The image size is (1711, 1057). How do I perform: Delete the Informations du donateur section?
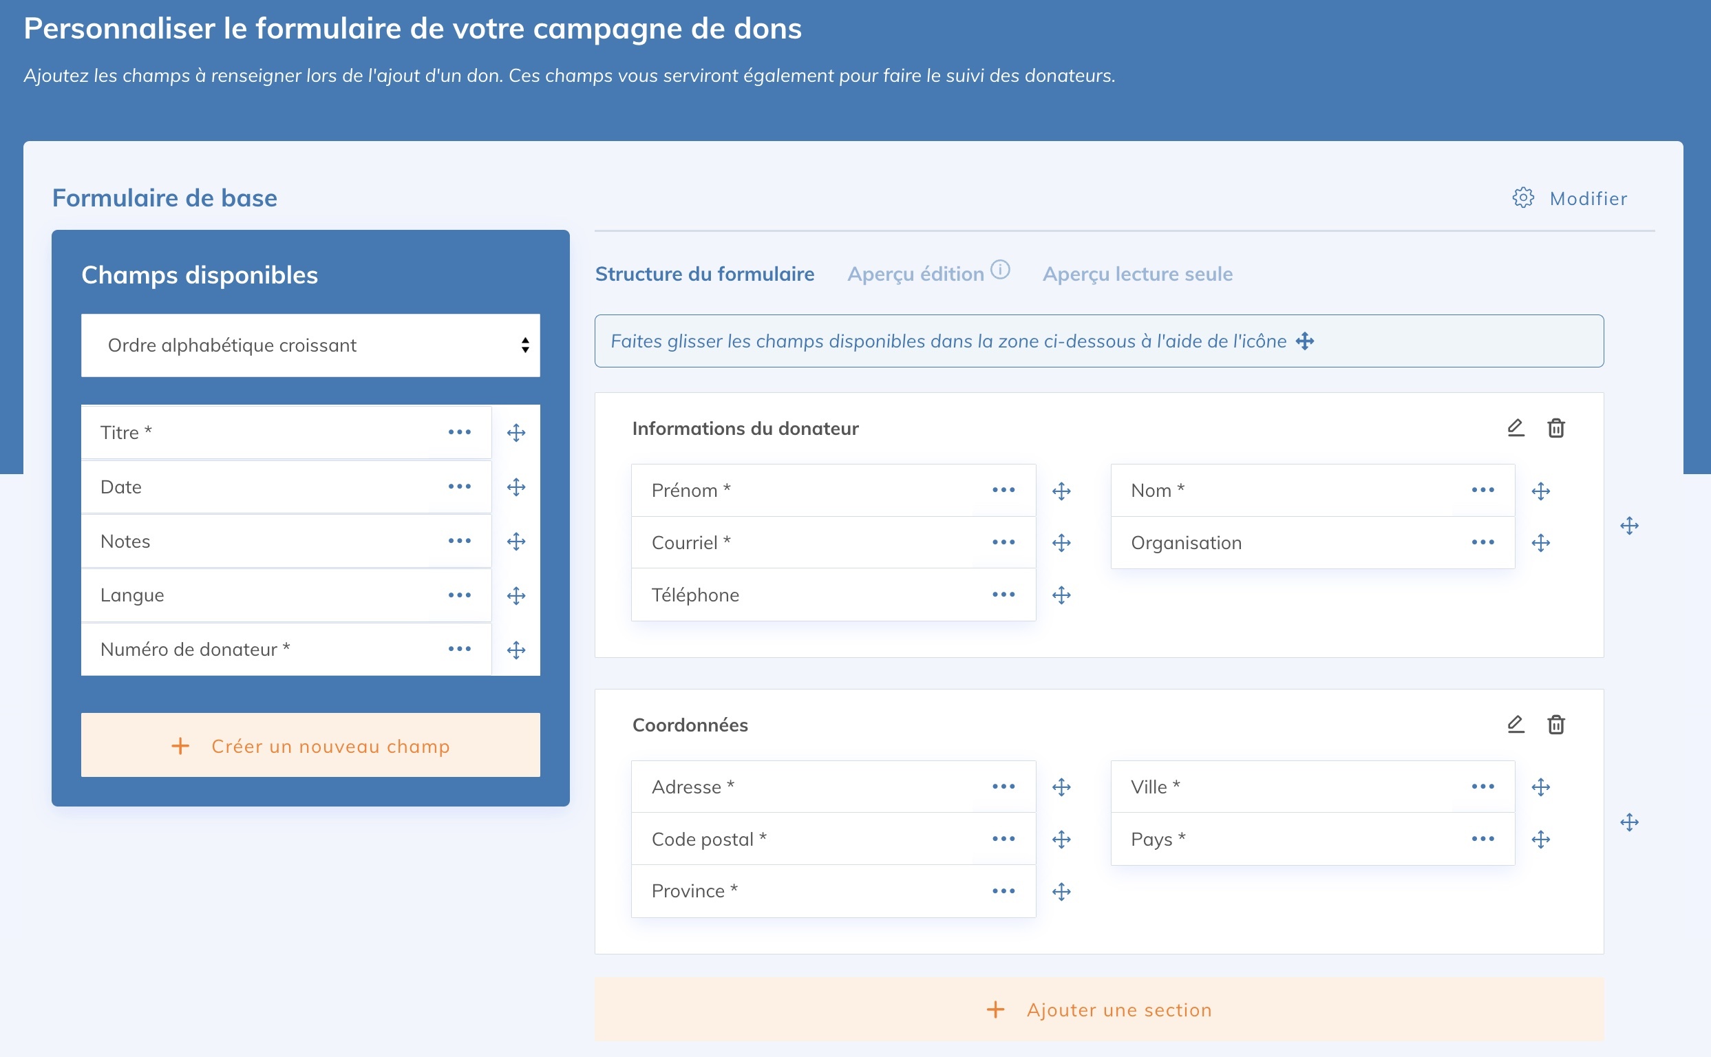(1555, 428)
